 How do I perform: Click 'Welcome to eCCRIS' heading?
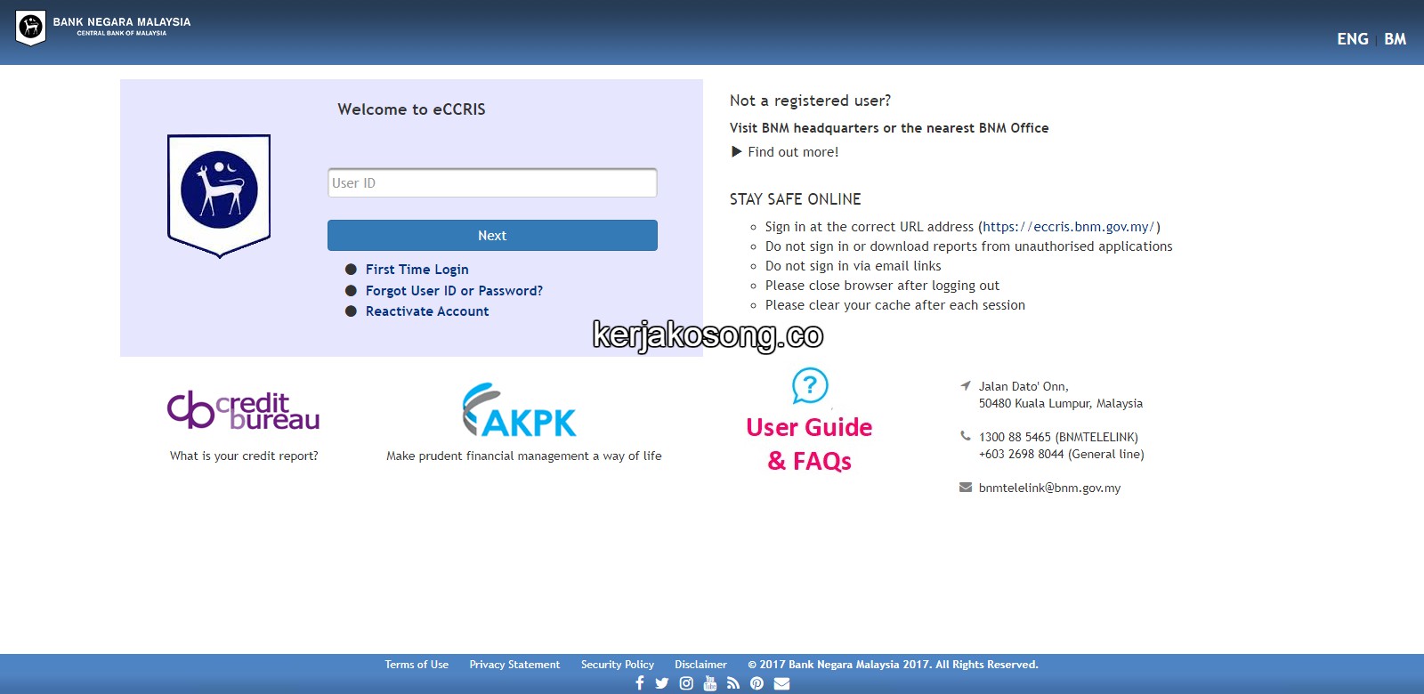coord(411,109)
